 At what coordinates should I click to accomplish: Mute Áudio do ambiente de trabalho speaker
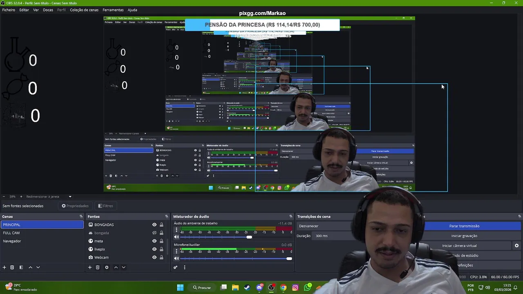pos(177,237)
